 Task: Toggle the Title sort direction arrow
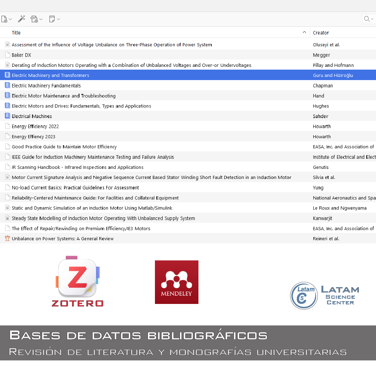pos(305,32)
